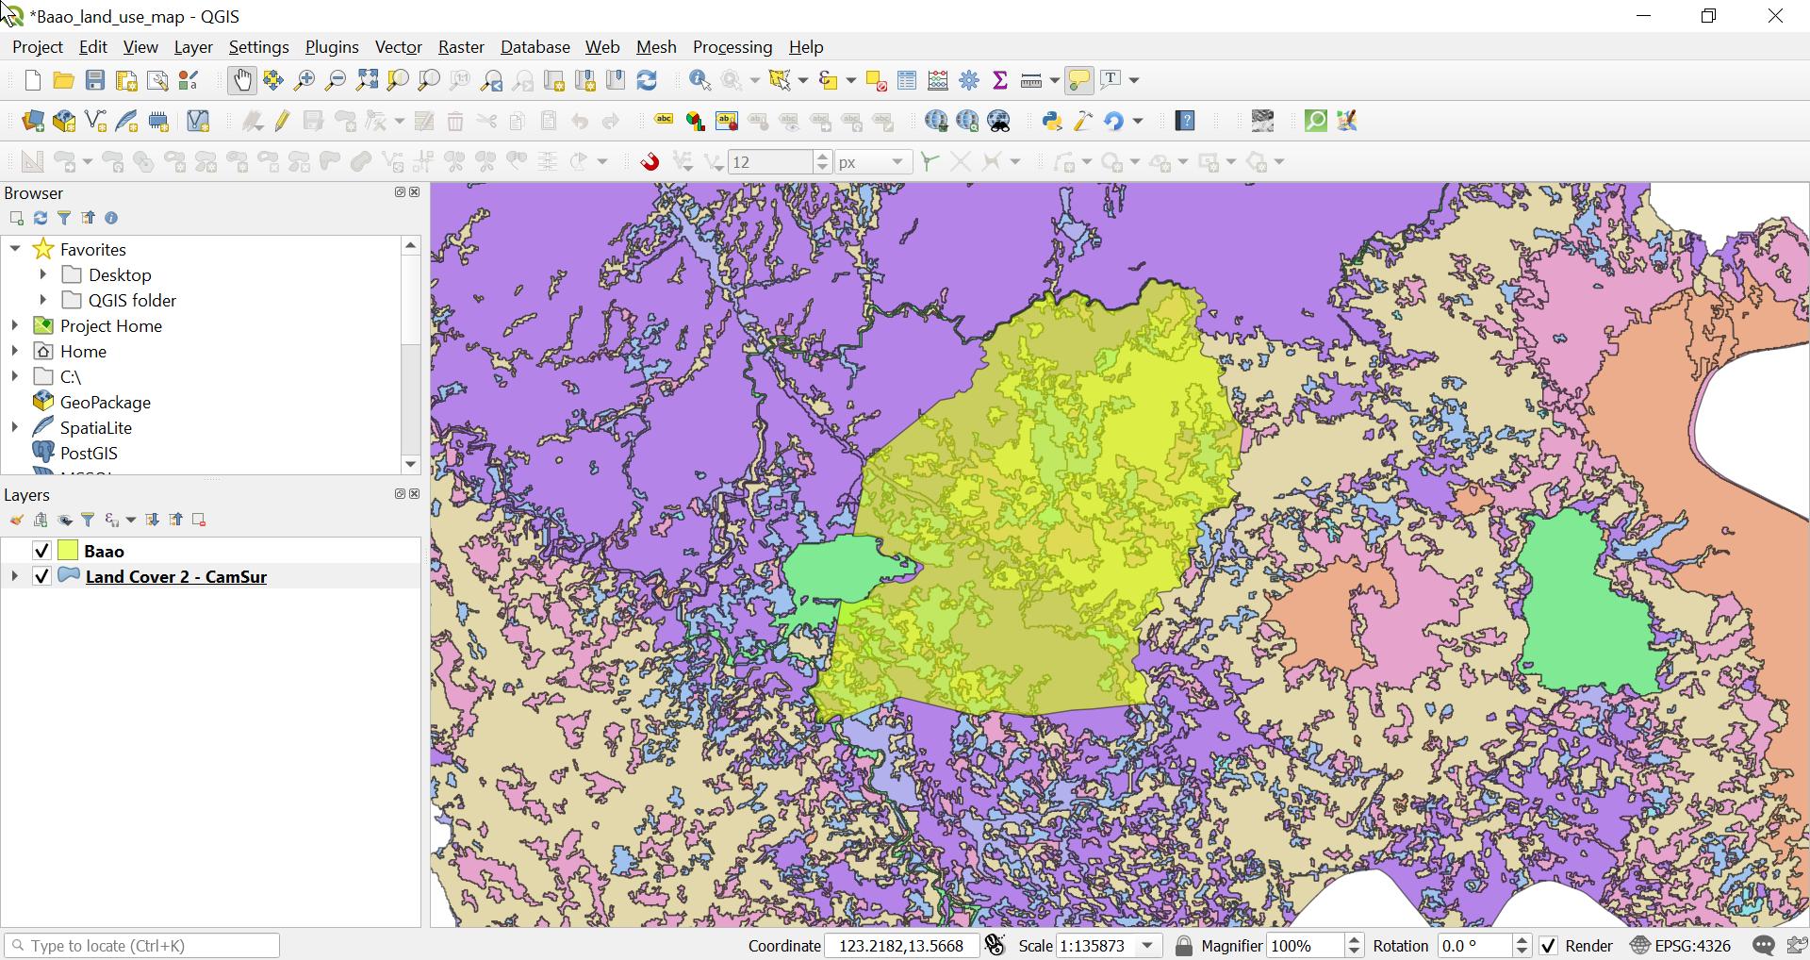Refresh the map canvas with the blue arrows
Viewport: 1810px width, 960px height.
pos(647,80)
